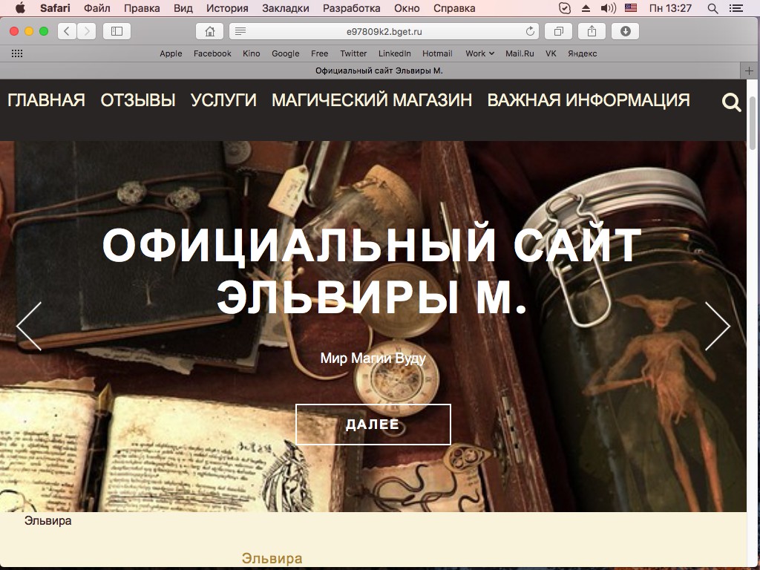Open the Share toolbar button
The image size is (760, 570).
click(x=592, y=31)
